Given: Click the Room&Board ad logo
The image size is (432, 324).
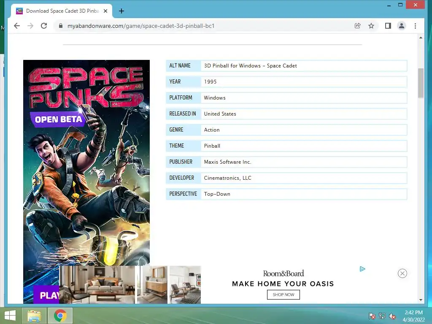Looking at the screenshot, I should coord(283,273).
